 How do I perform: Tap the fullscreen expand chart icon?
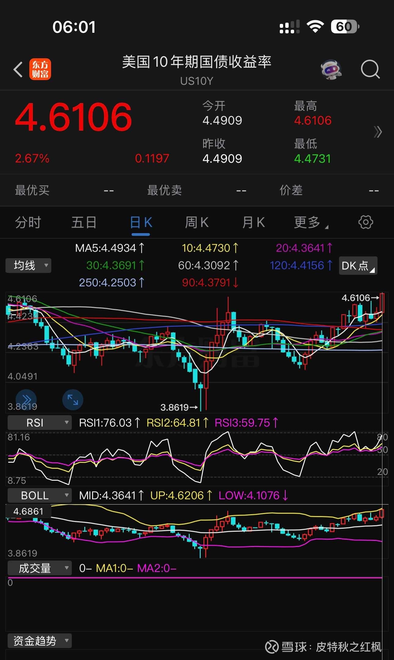pyautogui.click(x=73, y=400)
